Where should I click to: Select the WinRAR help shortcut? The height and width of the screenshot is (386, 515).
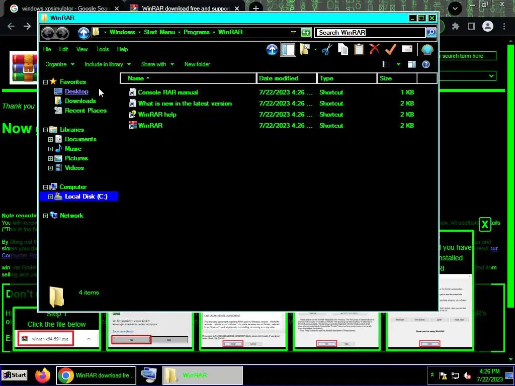coord(157,114)
